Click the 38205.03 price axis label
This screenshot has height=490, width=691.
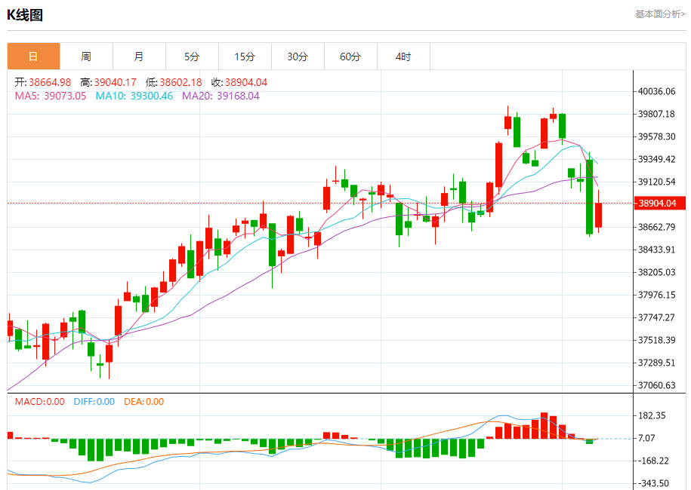click(x=656, y=272)
